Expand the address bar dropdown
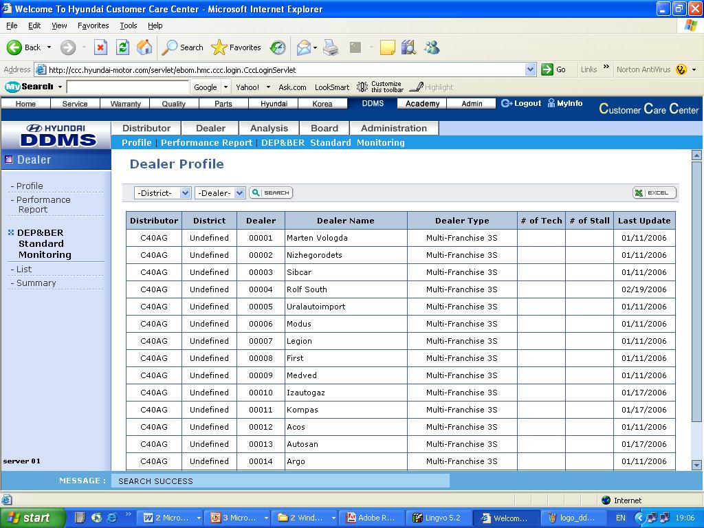Screen dimensions: 704x528 coord(530,69)
